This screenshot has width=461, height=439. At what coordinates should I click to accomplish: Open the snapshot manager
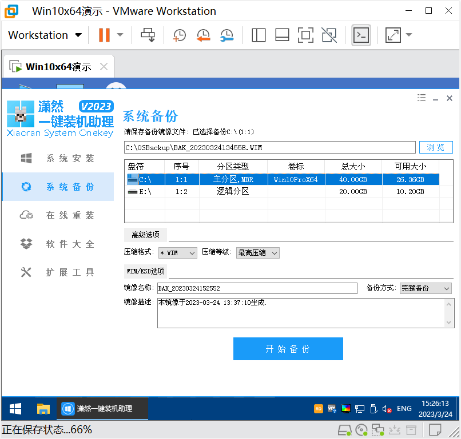(227, 35)
